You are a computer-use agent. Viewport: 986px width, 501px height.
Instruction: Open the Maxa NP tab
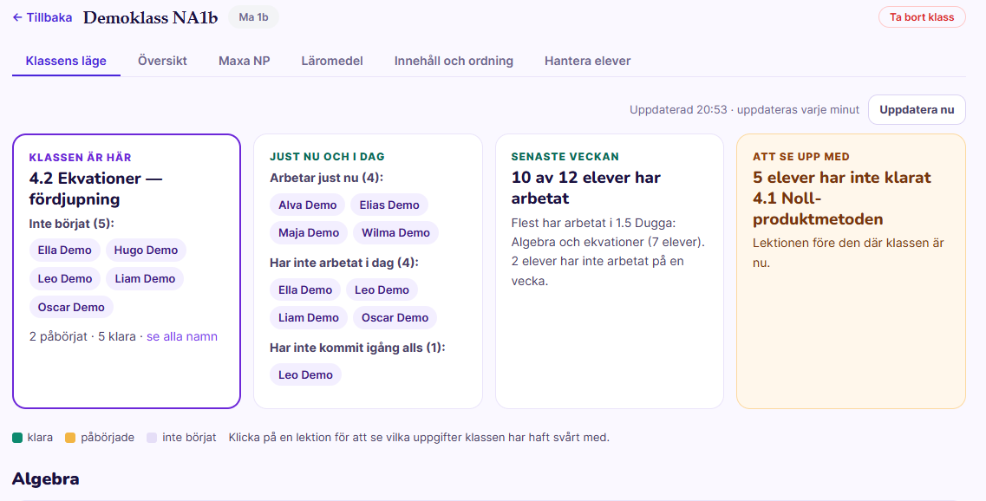[244, 61]
